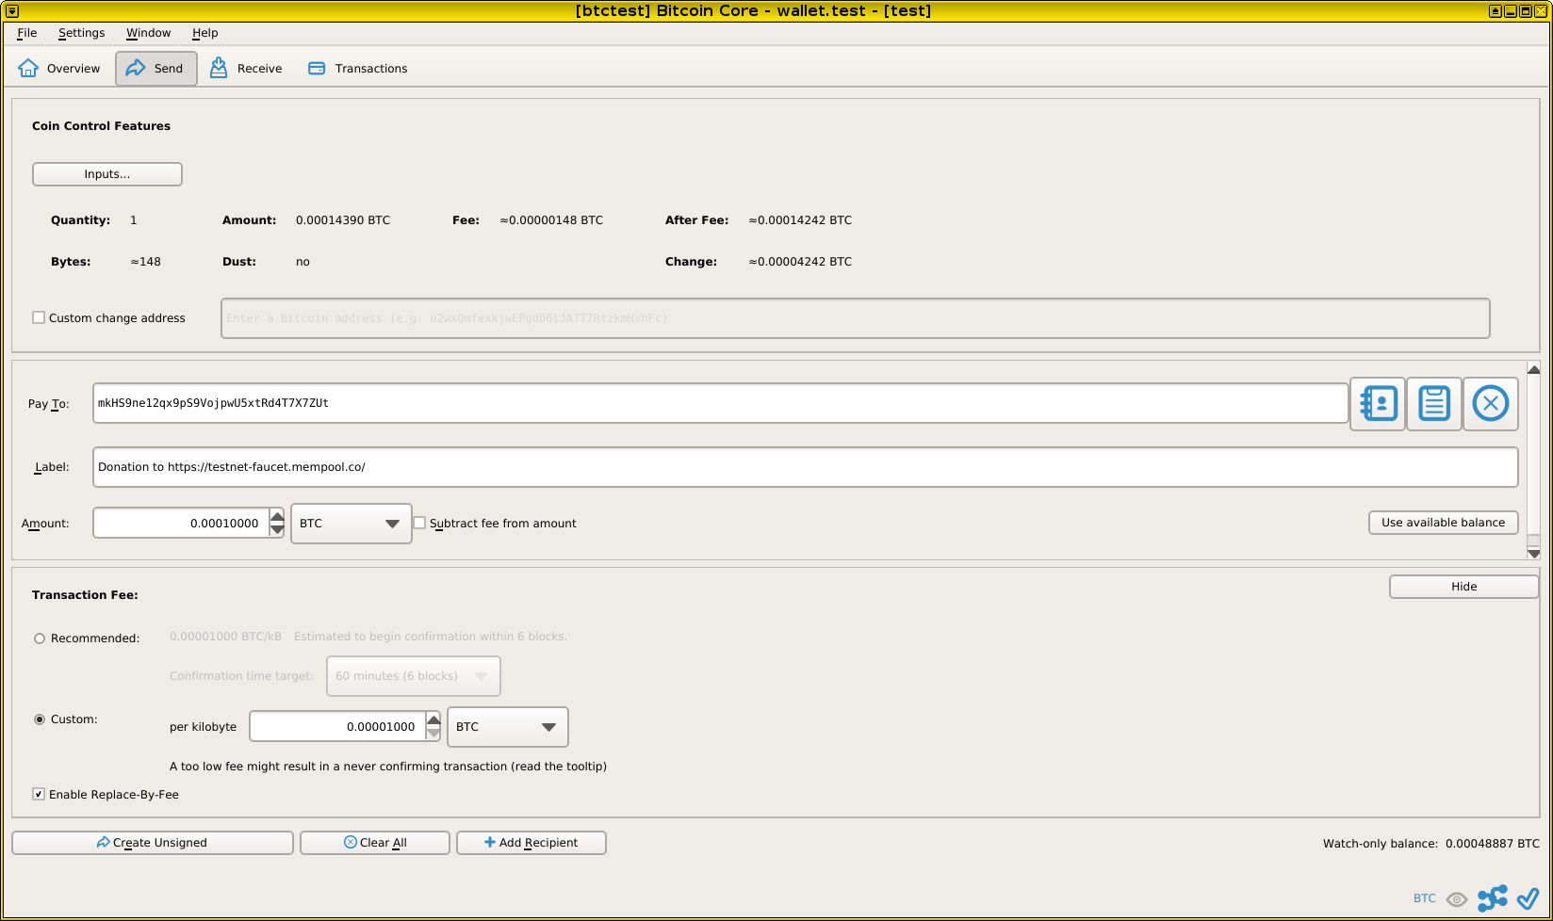Open window menu icon in title bar
Viewport: 1553px width, 921px height.
(12, 11)
